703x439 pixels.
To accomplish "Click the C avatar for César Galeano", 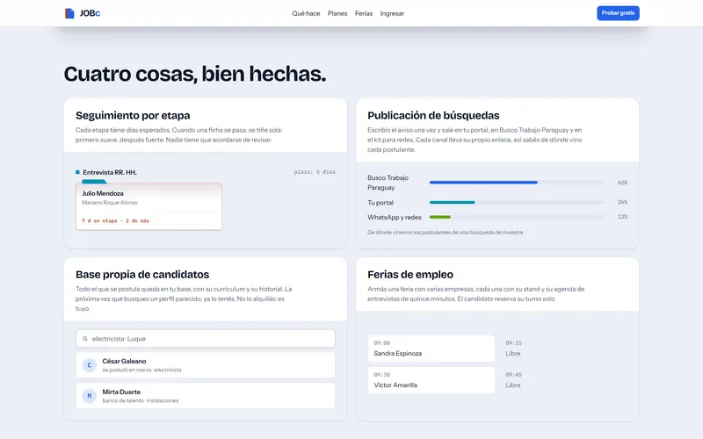I will (x=90, y=365).
